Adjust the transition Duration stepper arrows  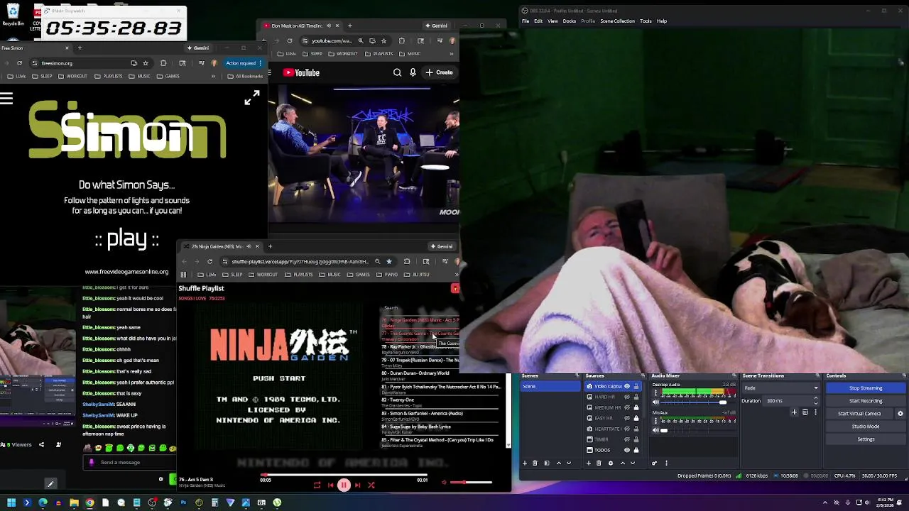tap(815, 401)
